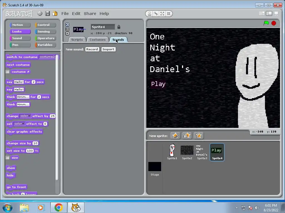The image size is (285, 213).
Task: Switch to the Costumes tab
Action: [x=98, y=40]
